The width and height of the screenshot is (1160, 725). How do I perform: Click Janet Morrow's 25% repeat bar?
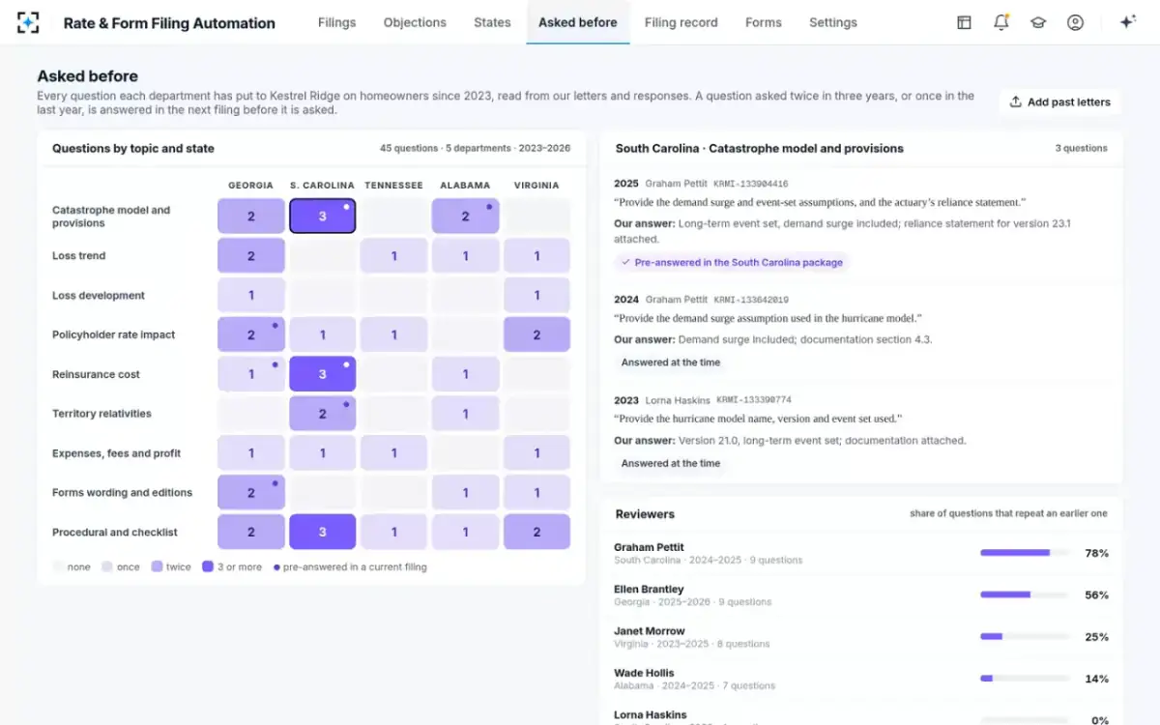[1025, 637]
